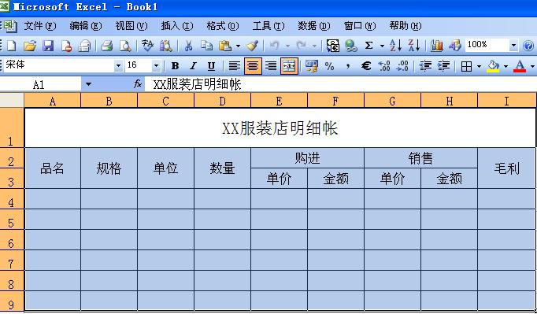This screenshot has height=314, width=537.
Task: Apply euro currency style
Action: tap(366, 66)
